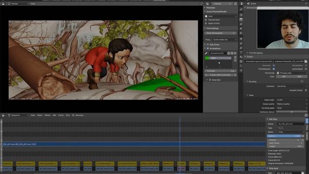The width and height of the screenshot is (309, 174).
Task: Click the FFmpeg file format icon
Action: coord(278,73)
